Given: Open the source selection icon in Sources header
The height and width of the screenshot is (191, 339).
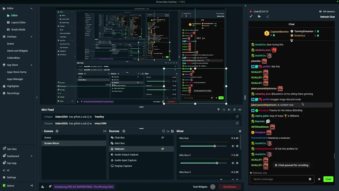Looking at the screenshot, I should [163, 131].
